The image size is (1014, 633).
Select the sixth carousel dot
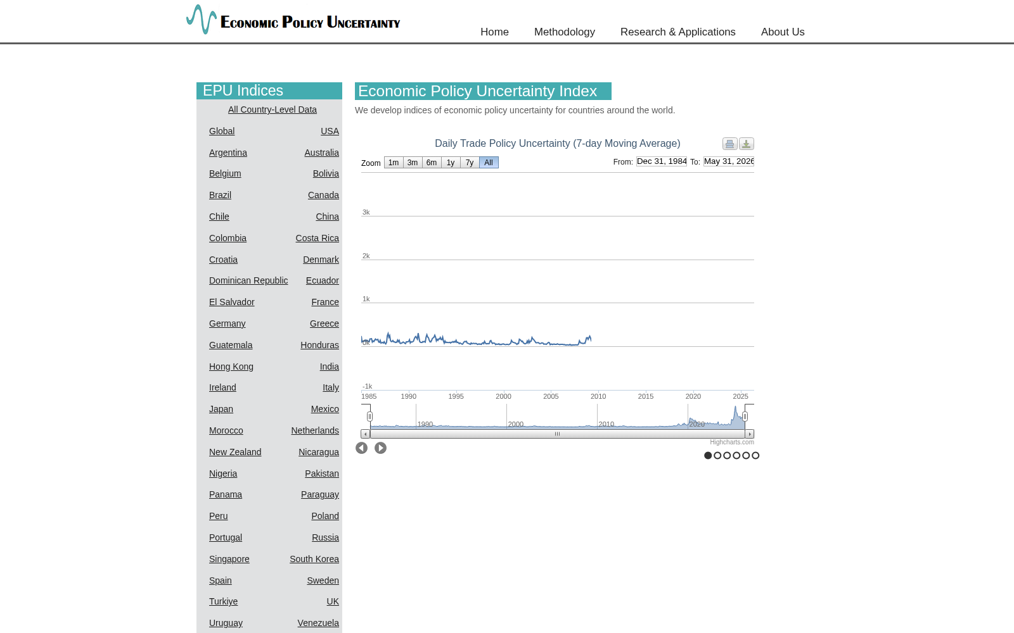[755, 456]
